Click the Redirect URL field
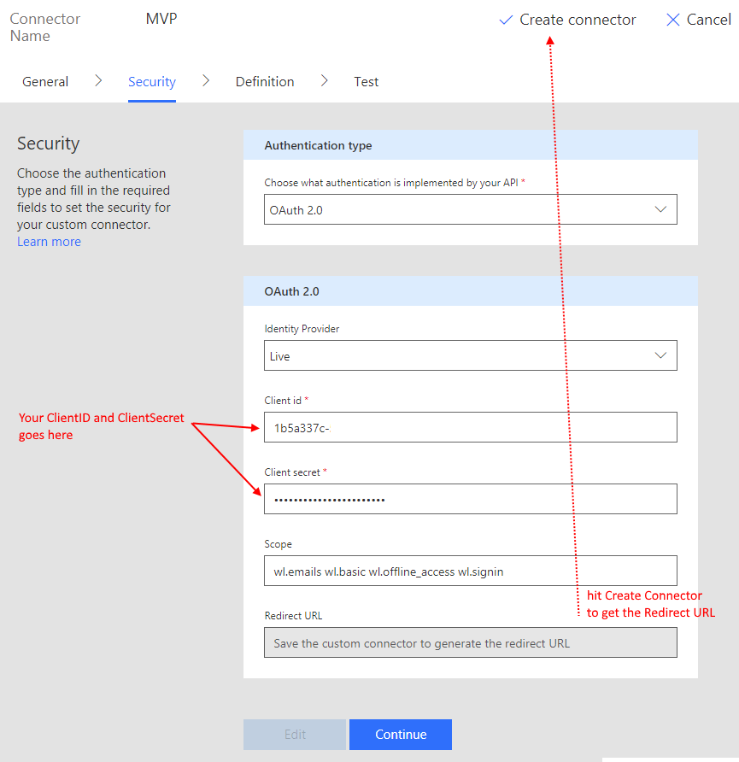 470,643
